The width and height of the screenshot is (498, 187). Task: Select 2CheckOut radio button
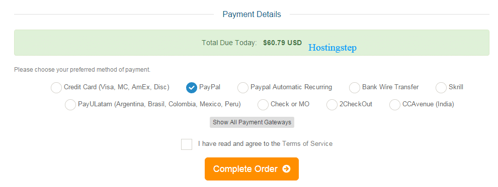[332, 105]
